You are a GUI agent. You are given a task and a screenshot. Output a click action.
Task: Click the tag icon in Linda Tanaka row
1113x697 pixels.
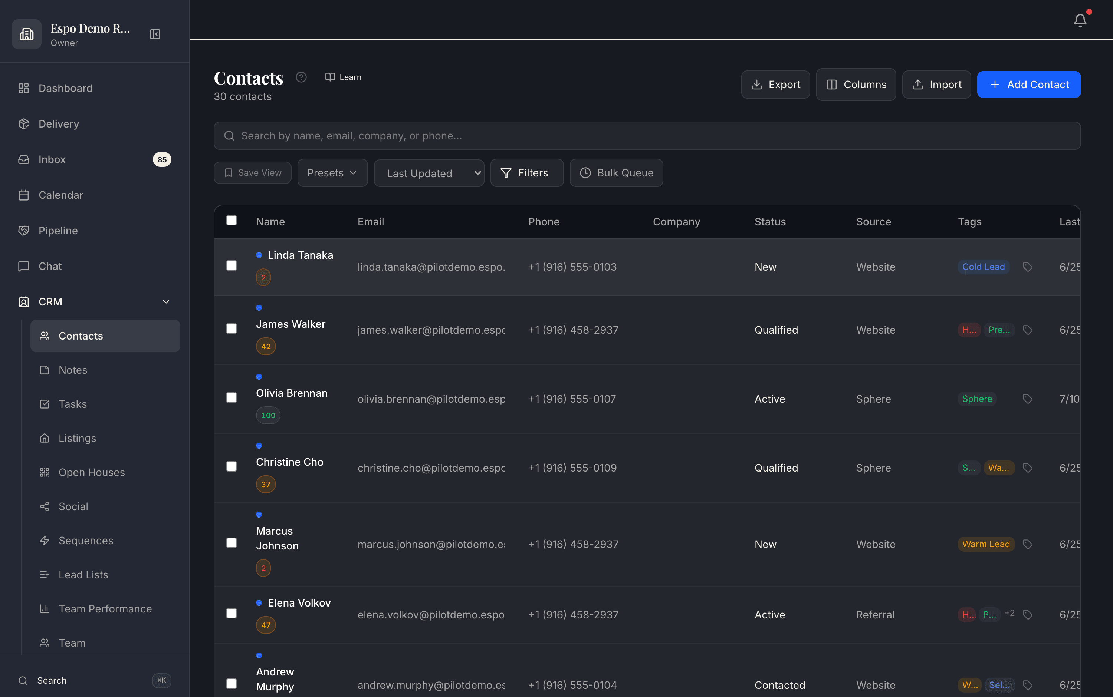(x=1027, y=267)
